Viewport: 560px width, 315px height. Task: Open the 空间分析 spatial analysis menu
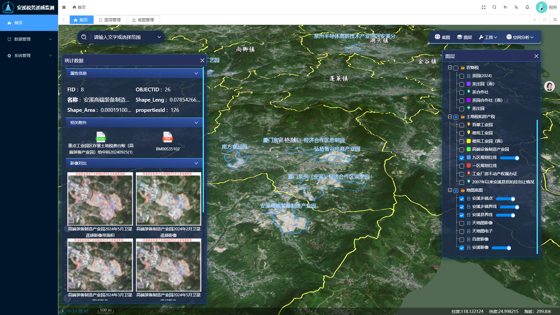[x=520, y=37]
